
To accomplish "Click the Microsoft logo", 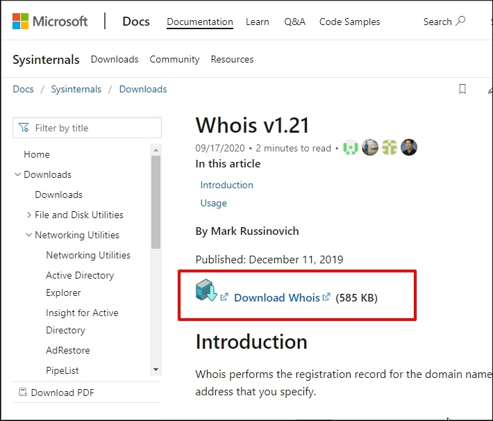I will pyautogui.click(x=50, y=21).
